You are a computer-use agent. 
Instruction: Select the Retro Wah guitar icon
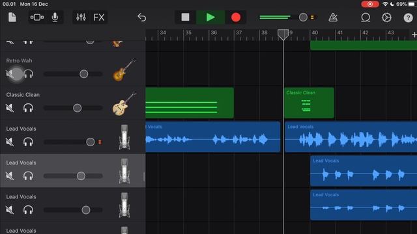click(124, 70)
